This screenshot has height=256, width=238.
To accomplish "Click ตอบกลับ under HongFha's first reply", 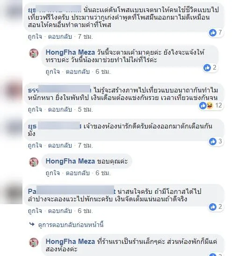I will [78, 71].
